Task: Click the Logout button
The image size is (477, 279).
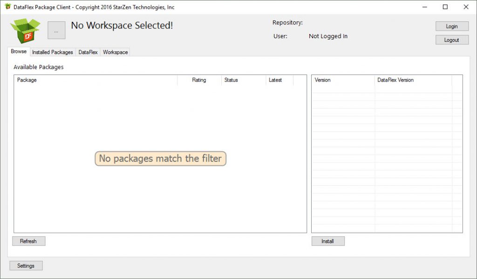Action: (x=452, y=40)
